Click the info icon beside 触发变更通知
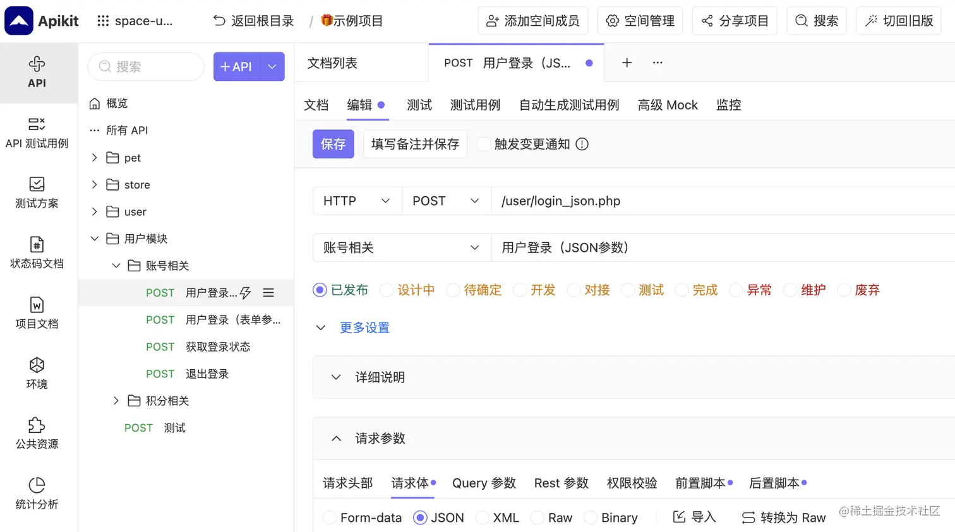 (582, 144)
